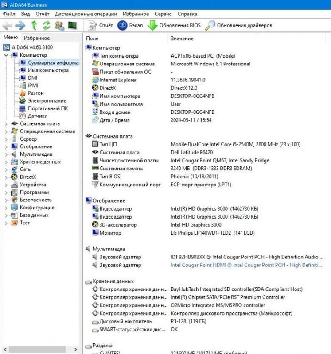Collapse the Компьютер tree node

(6, 55)
